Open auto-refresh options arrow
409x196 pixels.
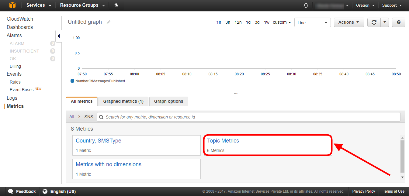[x=385, y=22]
